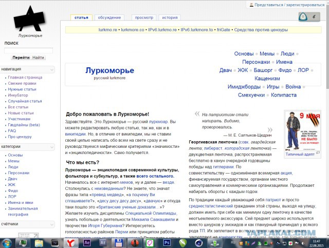Open the red round taskbar icon
Image resolution: width=329 pixels, height=248 pixels.
tap(135, 243)
